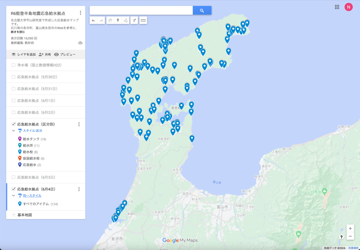Select the draw line tool
360x250 pixels.
click(126, 21)
